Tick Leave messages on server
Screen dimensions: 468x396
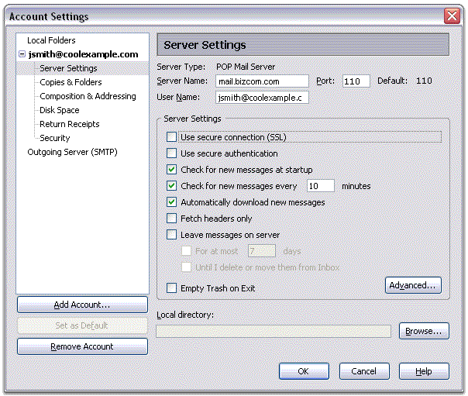(x=172, y=235)
